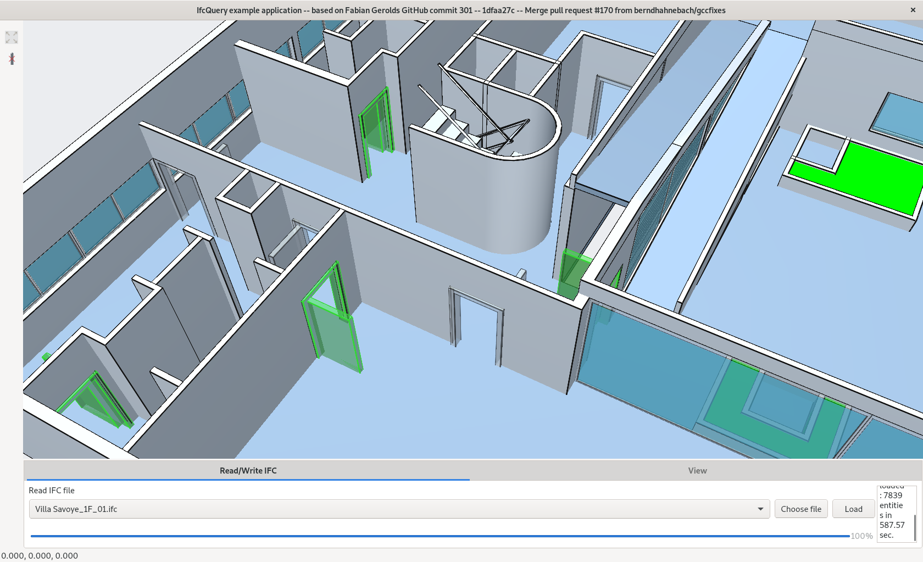Image resolution: width=923 pixels, height=562 pixels.
Task: Click the Choose file button
Action: [x=801, y=509]
